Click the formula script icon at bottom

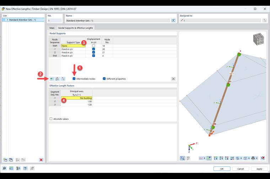point(32,168)
